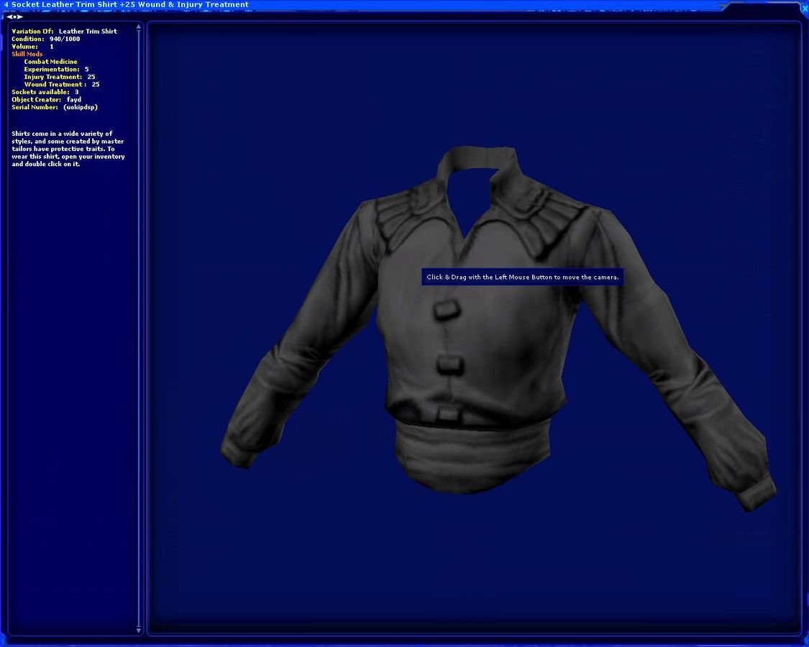
Task: Click the 'Object Creator: fayd' line
Action: (x=46, y=99)
